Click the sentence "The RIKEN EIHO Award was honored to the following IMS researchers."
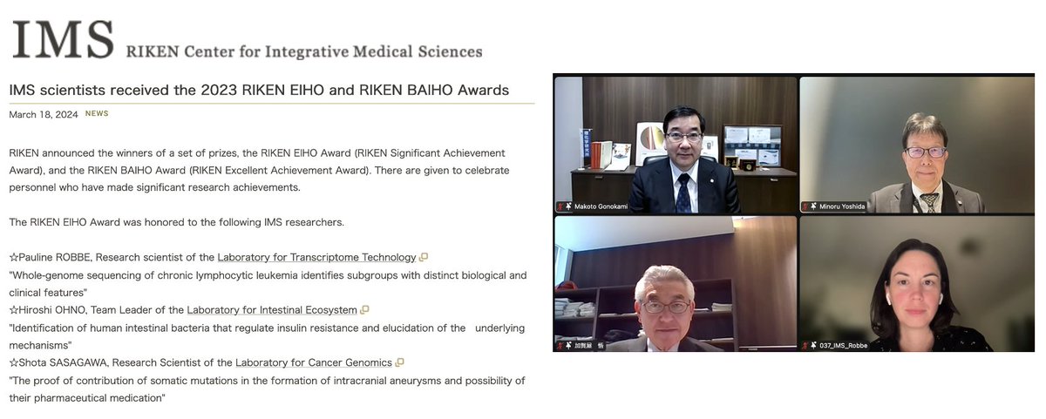The height and width of the screenshot is (419, 1046). tap(177, 222)
